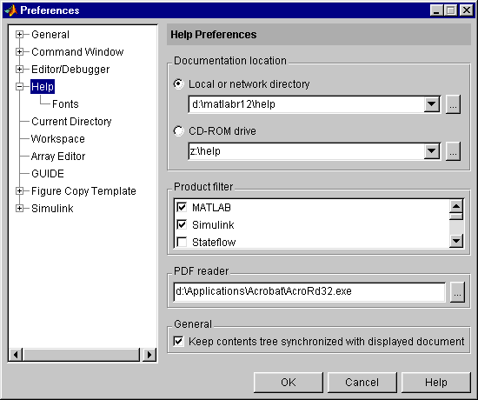
Task: Click browse button for PDF reader
Action: point(457,292)
